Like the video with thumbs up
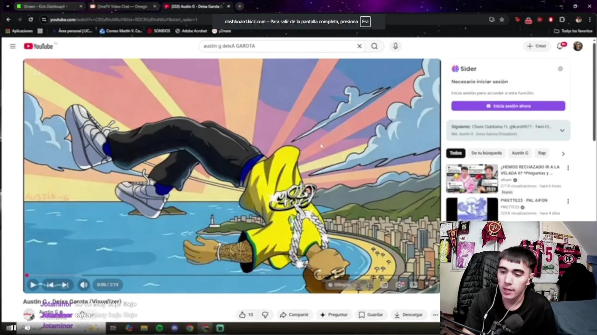597x335 pixels. coord(246,315)
